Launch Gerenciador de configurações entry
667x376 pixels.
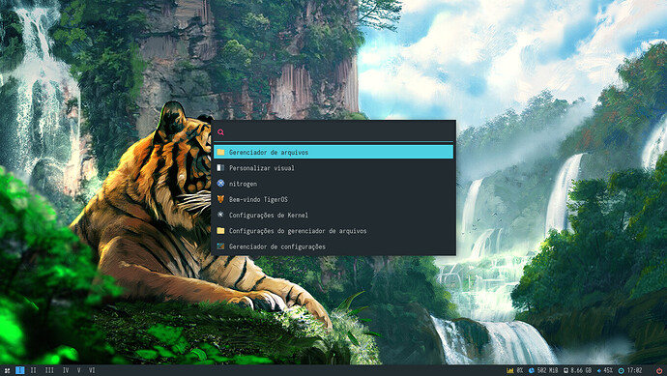coord(333,246)
